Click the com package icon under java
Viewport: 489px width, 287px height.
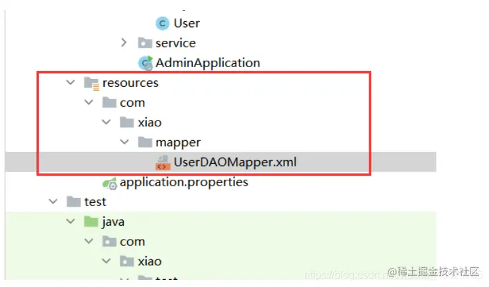109,242
